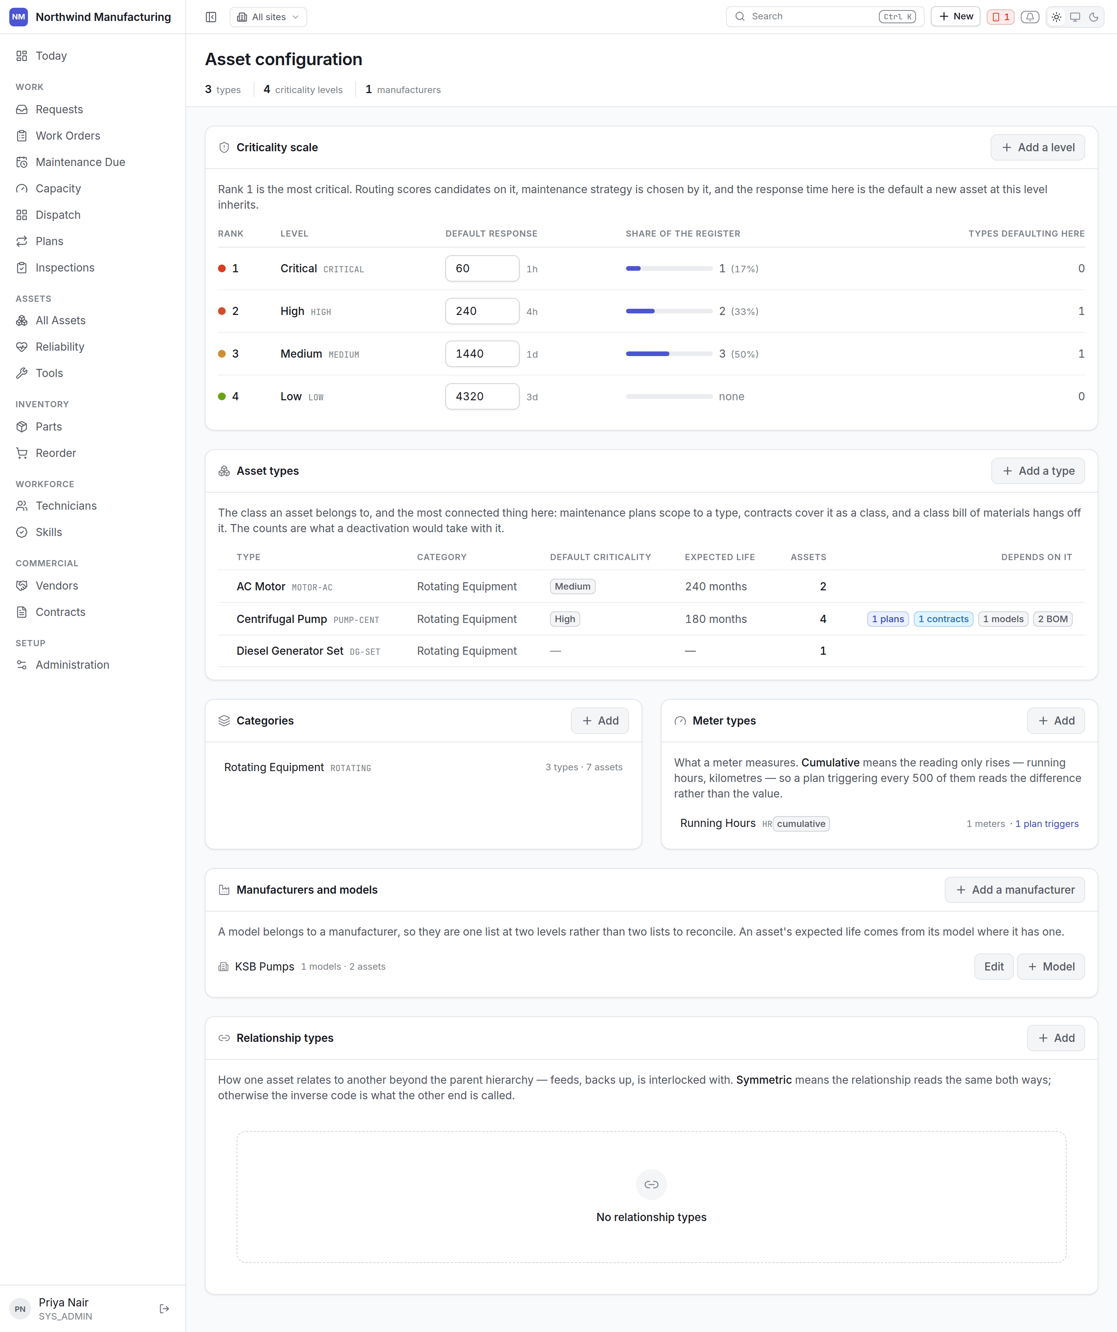Click the Meter types gauge icon
Viewport: 1117px width, 1332px height.
pyautogui.click(x=680, y=721)
